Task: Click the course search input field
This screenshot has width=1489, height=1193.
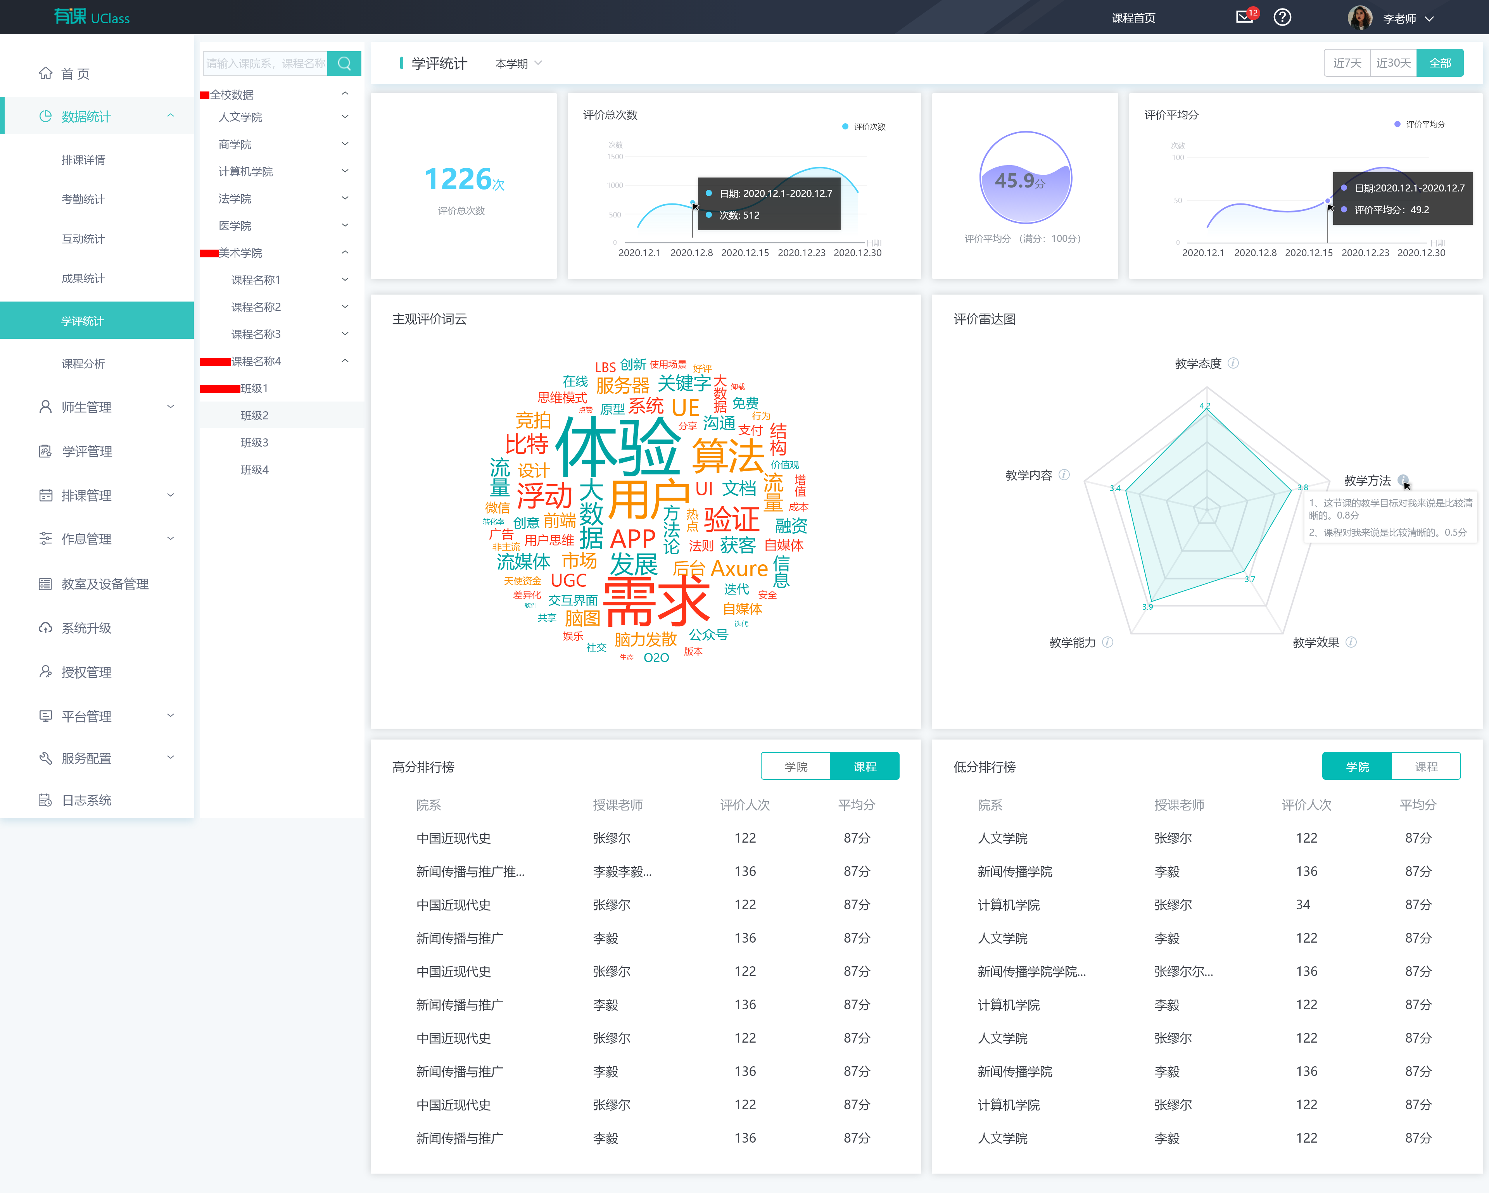Action: tap(264, 64)
